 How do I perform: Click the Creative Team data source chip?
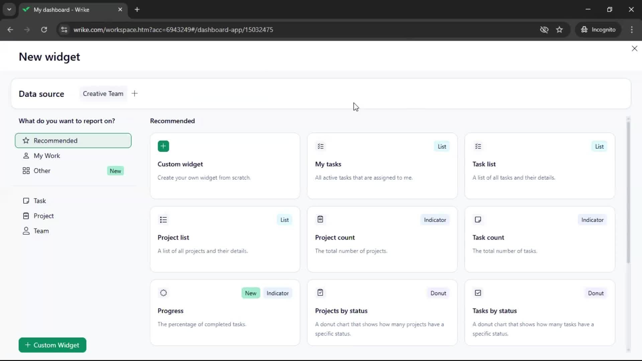click(x=103, y=94)
